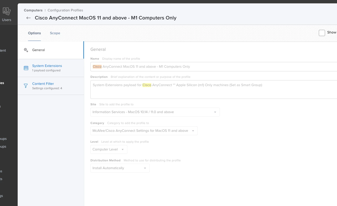Viewport: 337px width, 206px height.
Task: Click the General section heading
Action: tap(98, 49)
